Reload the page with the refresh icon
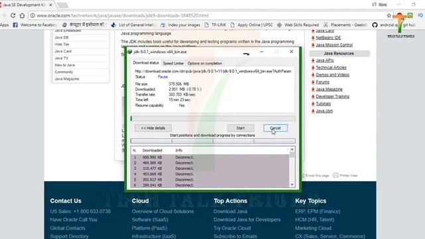Viewport: 425px width, 239px height. tap(13, 15)
